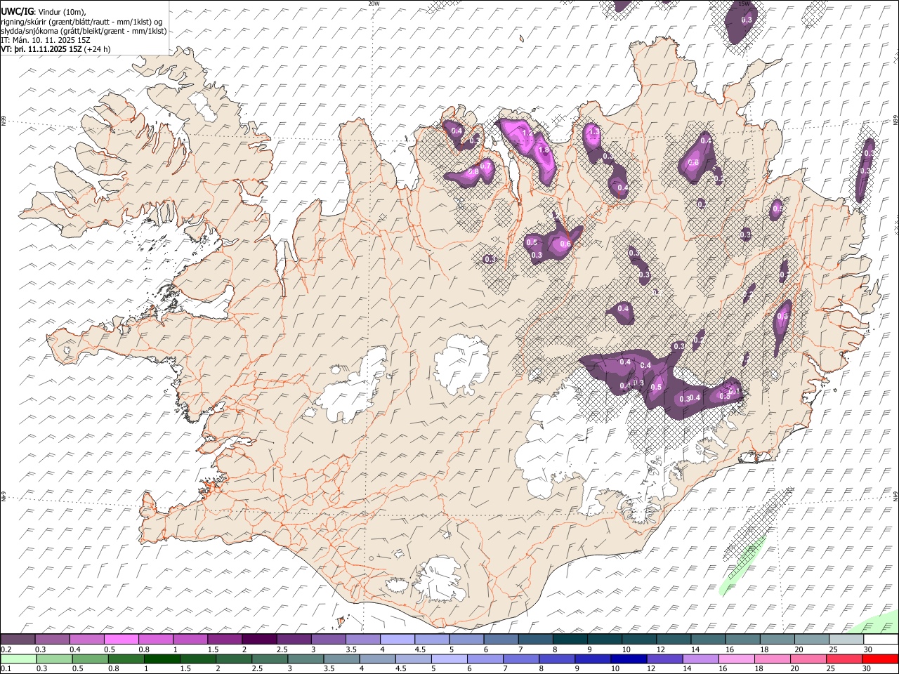Viewport: 899px width, 674px height.
Task: Click the '(+24 h)' forecast offset text
Action: 98,49
